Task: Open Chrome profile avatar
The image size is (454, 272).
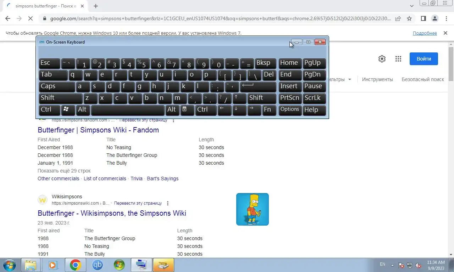Action: click(x=434, y=18)
